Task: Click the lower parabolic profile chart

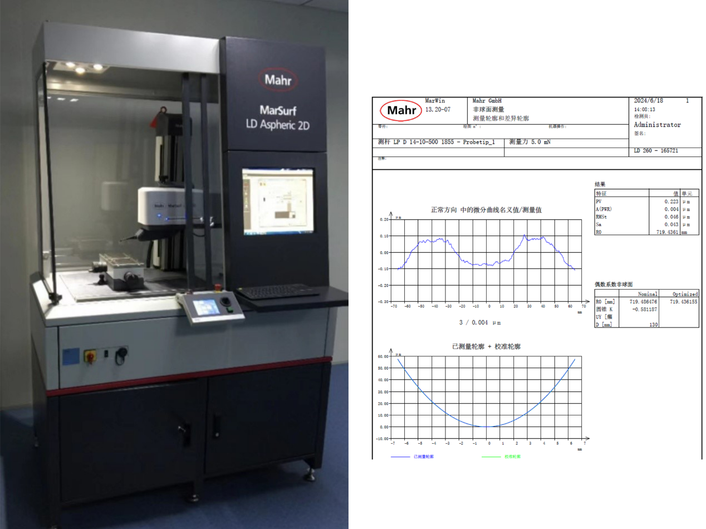Action: (488, 397)
